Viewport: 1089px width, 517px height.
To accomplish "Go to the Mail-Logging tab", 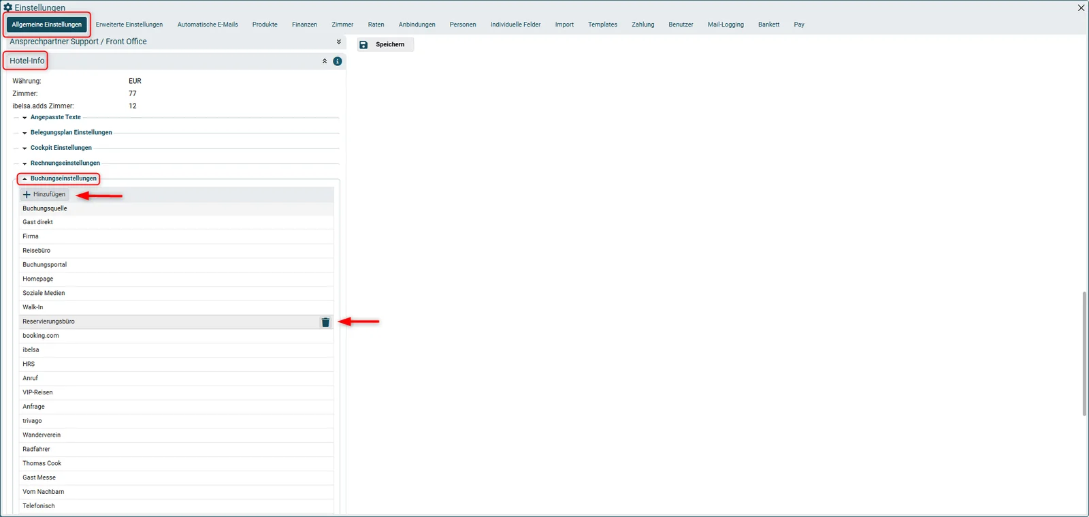I will pos(726,25).
